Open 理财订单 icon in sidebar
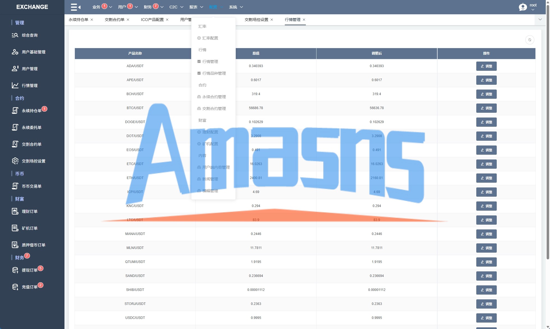The height and width of the screenshot is (329, 550). [x=15, y=211]
